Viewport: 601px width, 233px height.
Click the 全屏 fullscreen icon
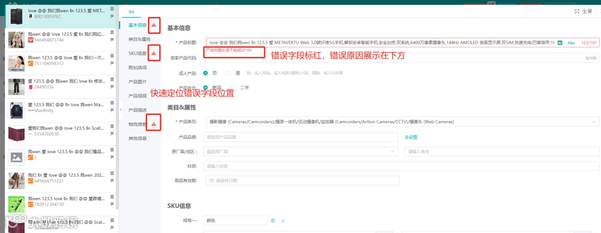pos(577,12)
